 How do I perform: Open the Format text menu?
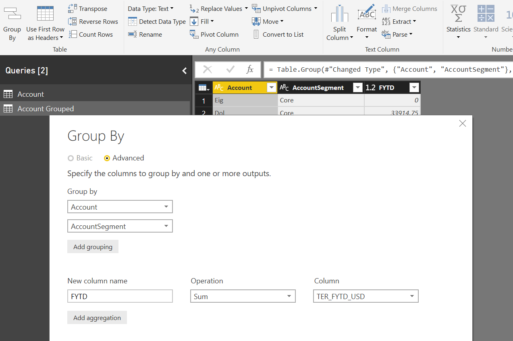point(367,23)
